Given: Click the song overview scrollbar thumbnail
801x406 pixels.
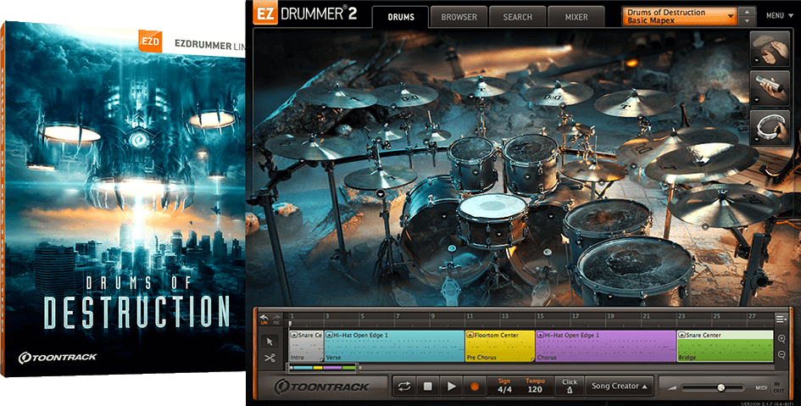Looking at the screenshot, I should (322, 368).
